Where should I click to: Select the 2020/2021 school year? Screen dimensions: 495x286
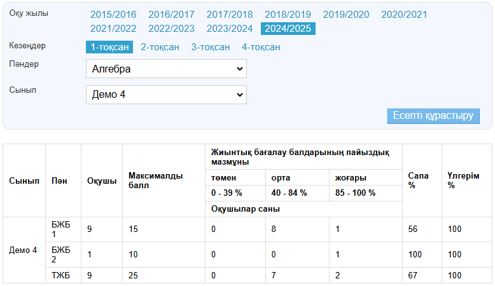pyautogui.click(x=404, y=15)
